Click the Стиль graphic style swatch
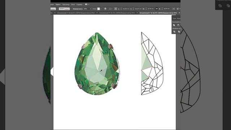This screenshot has height=130, width=231. [x=99, y=9]
